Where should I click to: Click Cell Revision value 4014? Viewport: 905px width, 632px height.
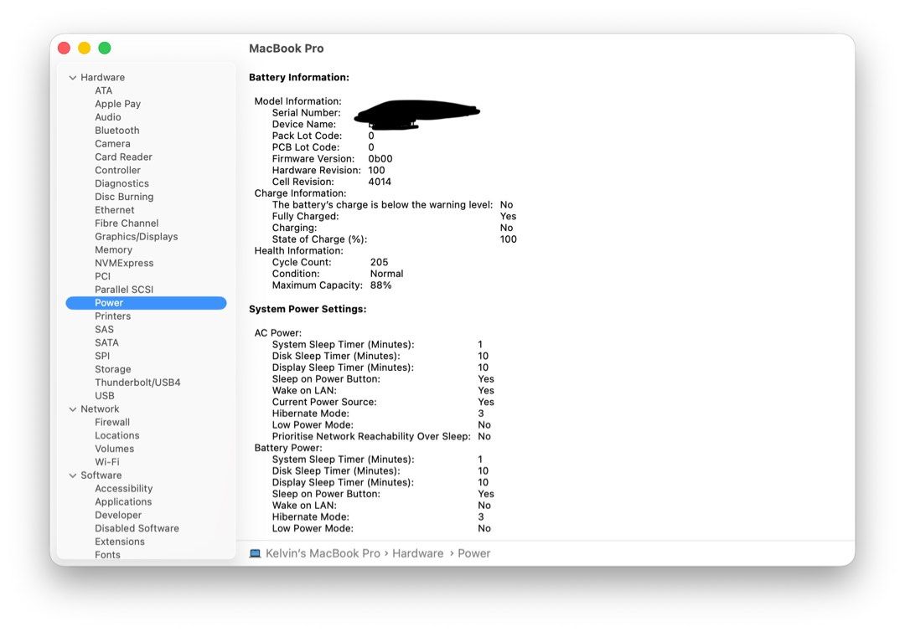click(380, 182)
